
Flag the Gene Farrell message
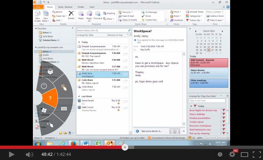tap(127, 102)
